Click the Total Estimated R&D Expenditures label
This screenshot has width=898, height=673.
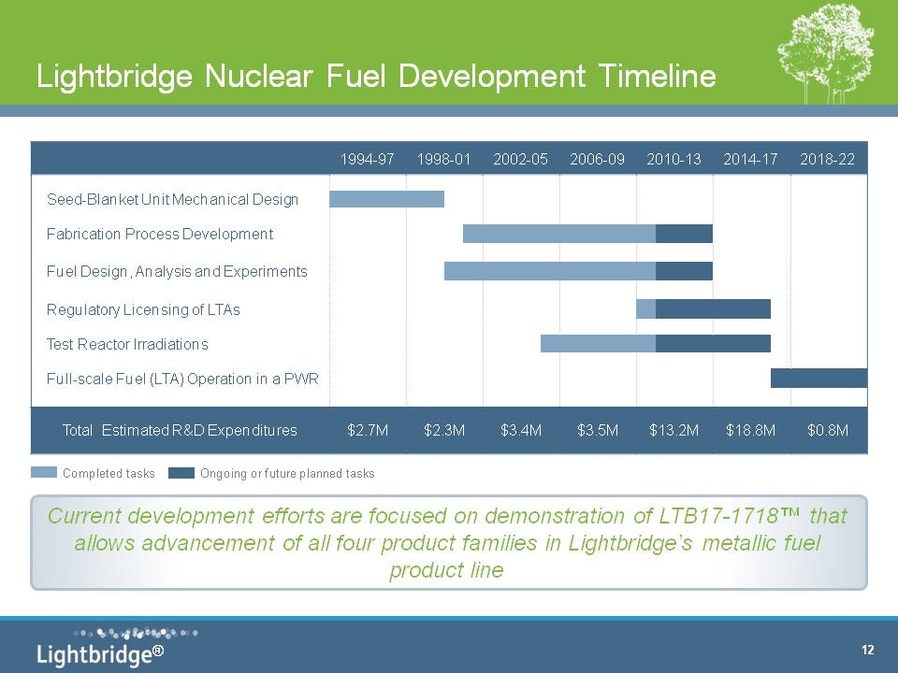180,430
